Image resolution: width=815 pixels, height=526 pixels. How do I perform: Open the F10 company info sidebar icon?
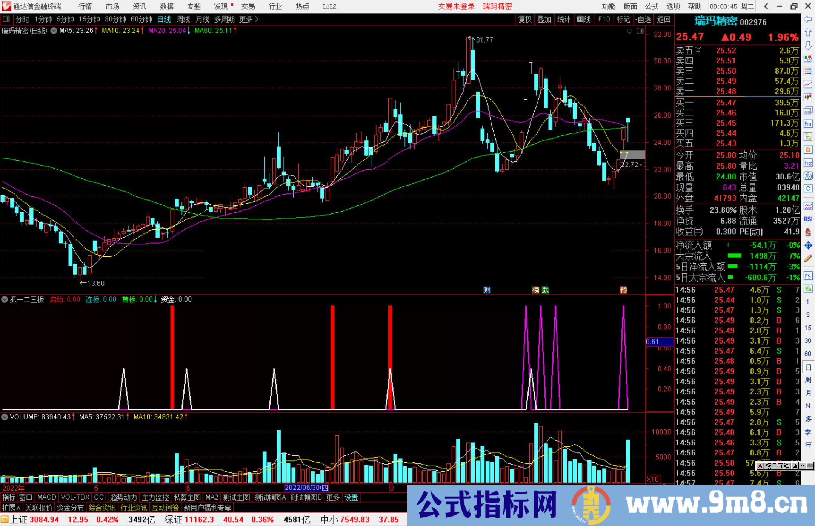point(808,124)
